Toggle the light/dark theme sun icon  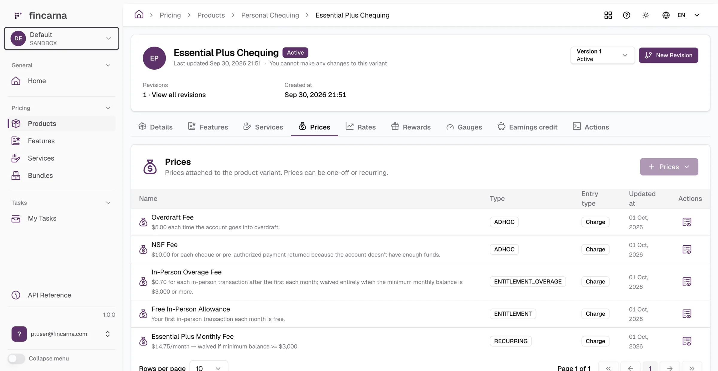(x=646, y=15)
